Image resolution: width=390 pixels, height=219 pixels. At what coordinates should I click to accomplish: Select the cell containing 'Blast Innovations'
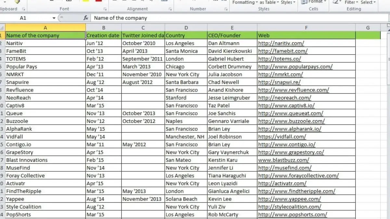coord(45,160)
